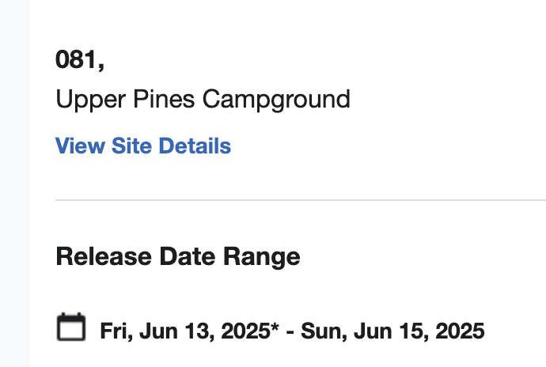
Task: Click the word View in the blue link
Action: pos(76,146)
